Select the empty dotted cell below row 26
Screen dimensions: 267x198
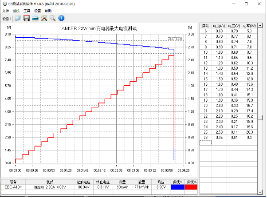(x=205, y=143)
